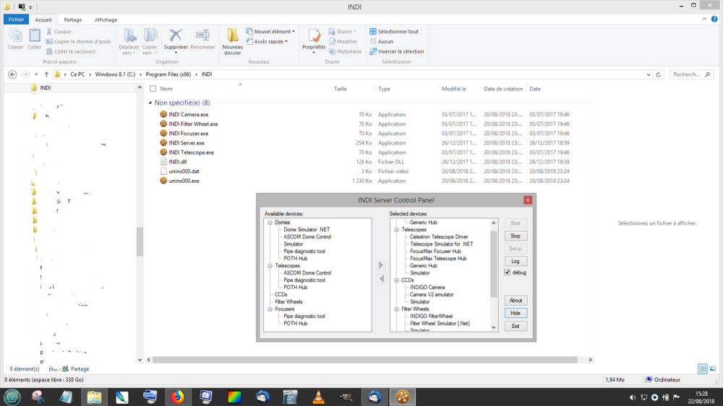Click the INDI Server.exe file icon
Image resolution: width=723 pixels, height=406 pixels.
(x=163, y=143)
